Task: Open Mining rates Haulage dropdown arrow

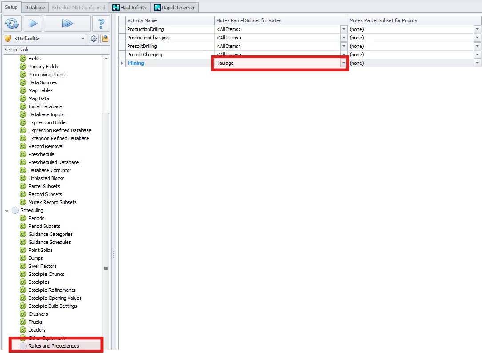Action: tap(343, 63)
